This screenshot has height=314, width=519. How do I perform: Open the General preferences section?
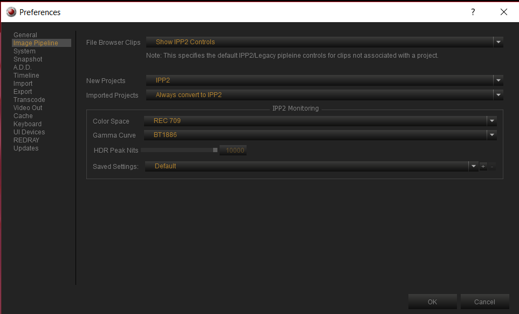click(25, 35)
